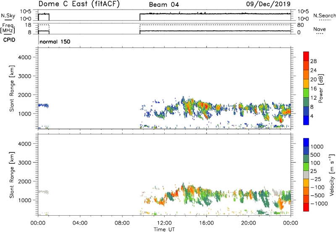Click the '3000' tick on velocity panel axis

pyautogui.click(x=25, y=162)
